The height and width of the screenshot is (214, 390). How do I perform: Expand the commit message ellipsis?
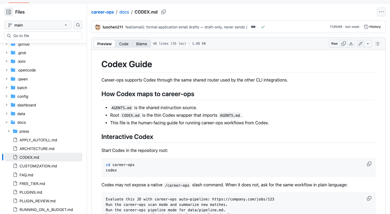(x=253, y=27)
